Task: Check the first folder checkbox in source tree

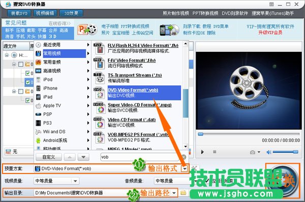Action: pos(21,64)
